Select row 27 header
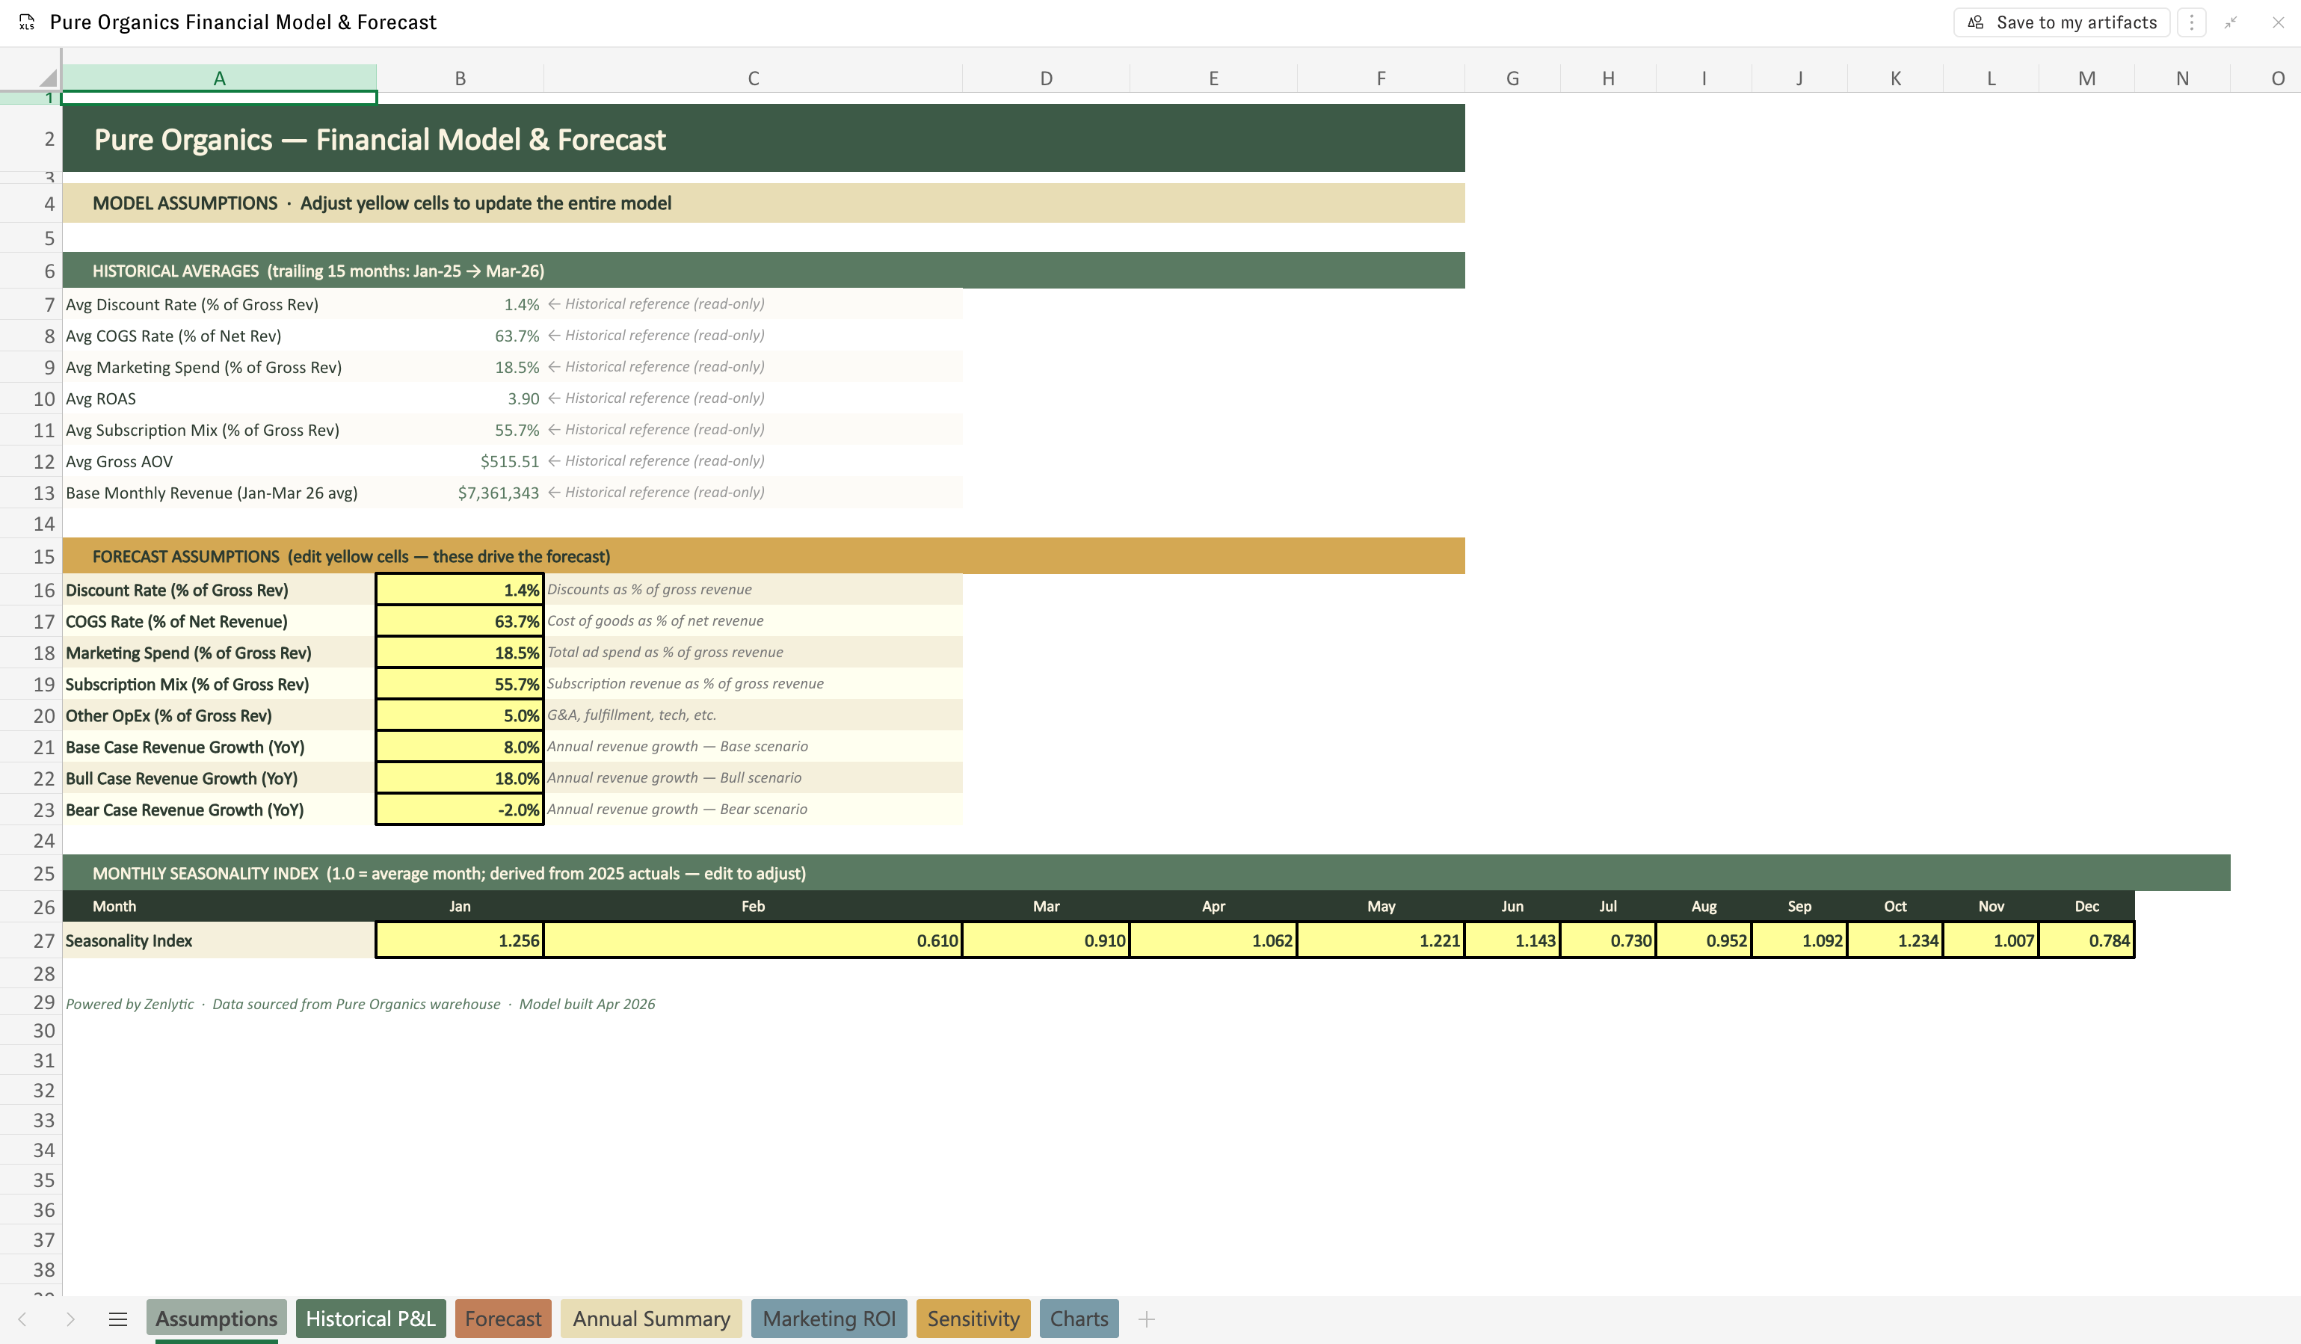This screenshot has height=1344, width=2301. tap(31, 940)
